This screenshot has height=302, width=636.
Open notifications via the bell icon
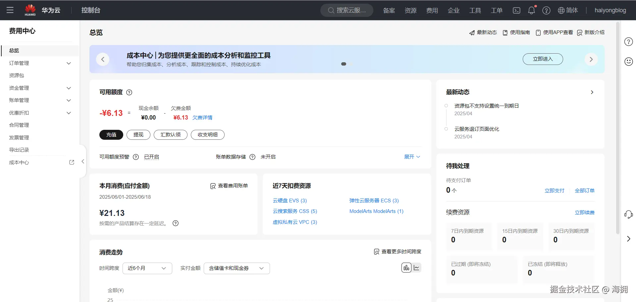point(531,10)
